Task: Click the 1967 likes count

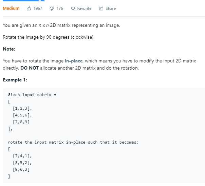Action: (38, 8)
